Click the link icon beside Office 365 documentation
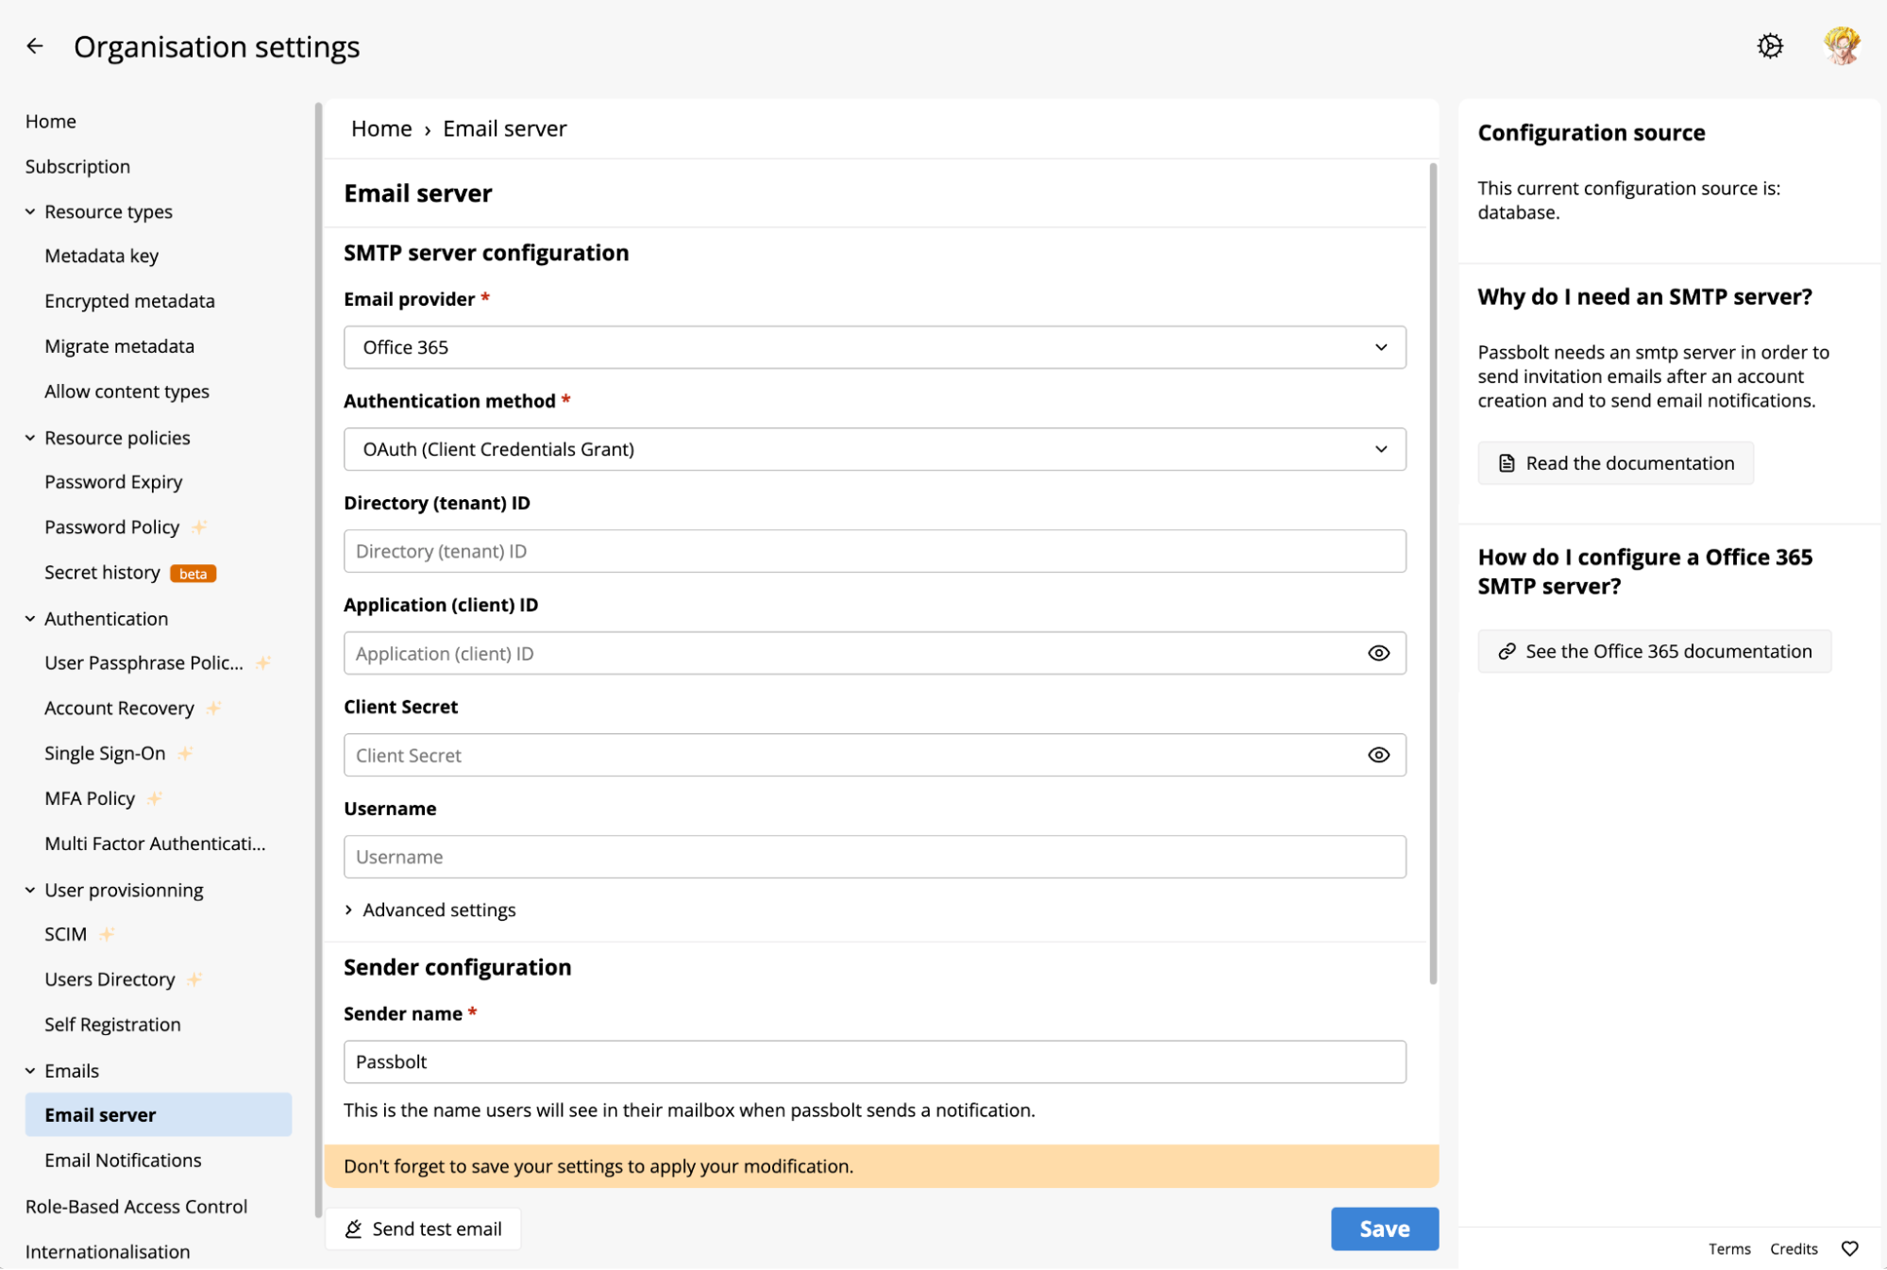The image size is (1887, 1270). point(1507,651)
